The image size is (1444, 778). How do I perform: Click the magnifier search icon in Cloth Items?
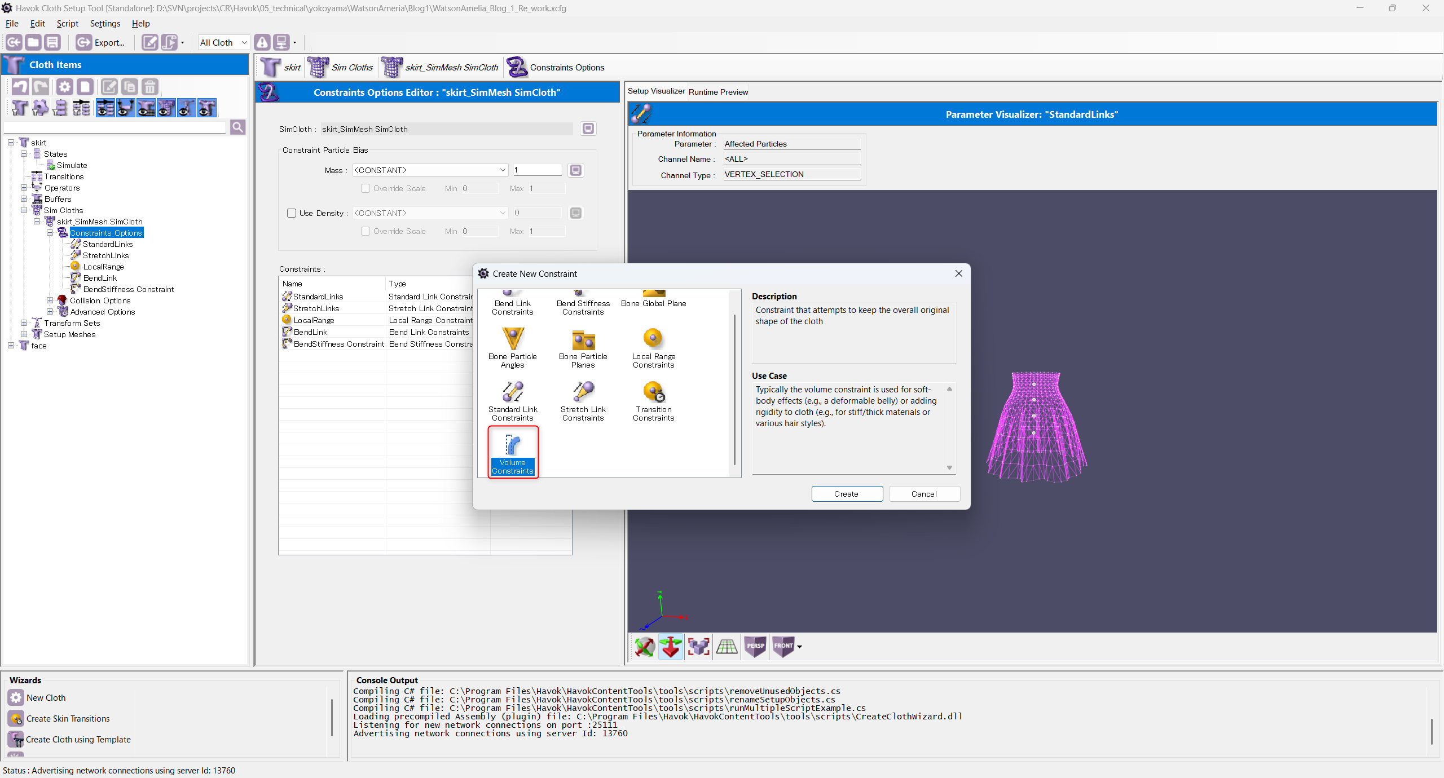pyautogui.click(x=238, y=127)
